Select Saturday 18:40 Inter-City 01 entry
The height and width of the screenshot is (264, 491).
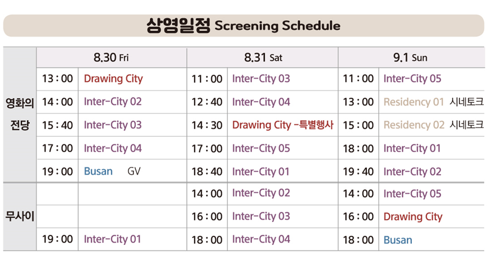click(260, 171)
